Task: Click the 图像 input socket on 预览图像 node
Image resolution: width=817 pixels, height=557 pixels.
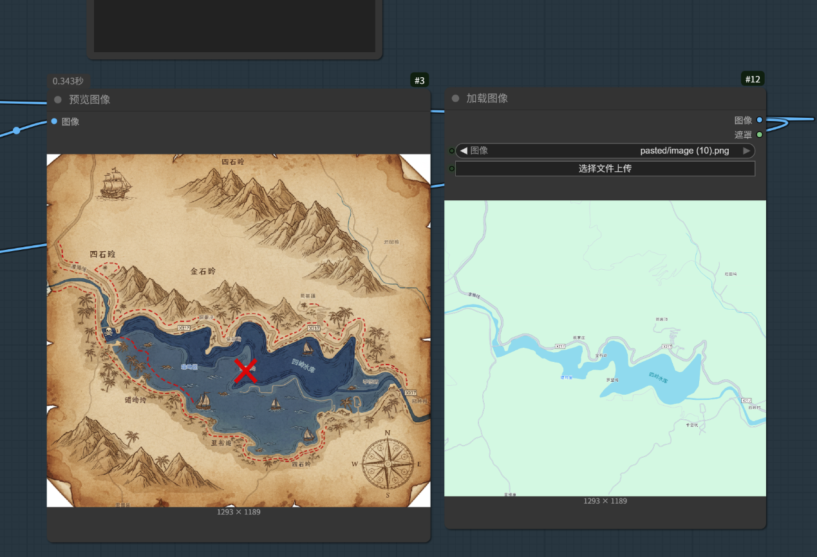Action: [x=54, y=121]
